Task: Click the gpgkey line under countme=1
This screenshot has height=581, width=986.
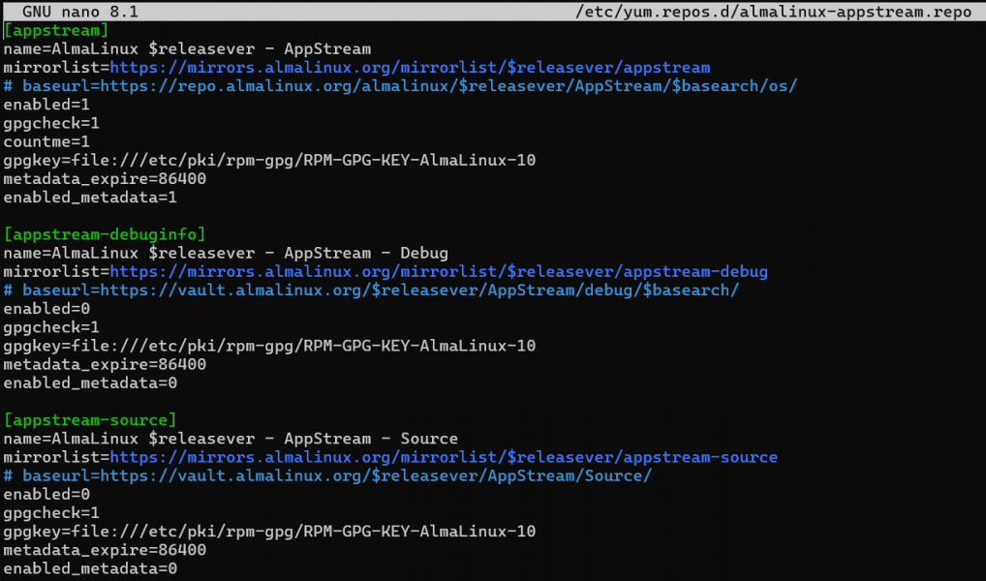Action: [x=269, y=160]
